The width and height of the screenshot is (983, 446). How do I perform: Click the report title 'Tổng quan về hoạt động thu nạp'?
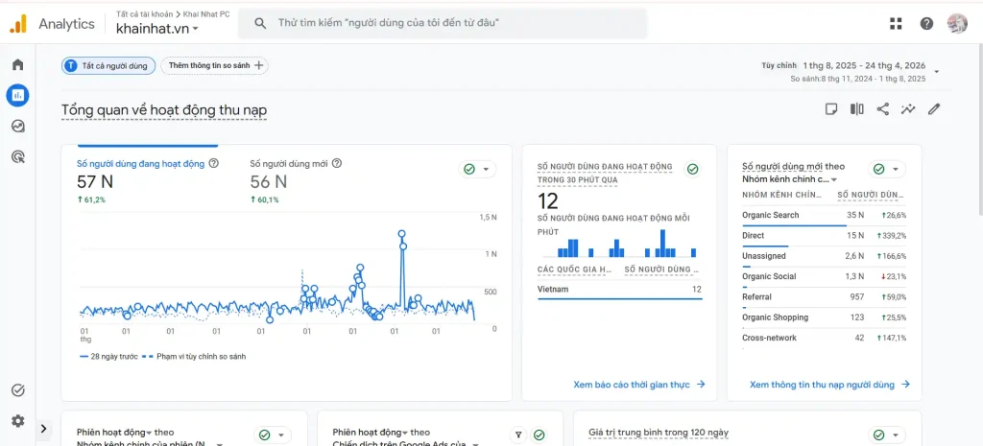tap(164, 110)
